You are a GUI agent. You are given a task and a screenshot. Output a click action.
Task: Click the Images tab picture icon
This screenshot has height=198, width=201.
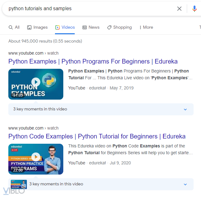click(29, 27)
